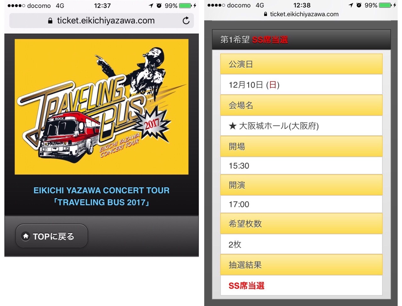Tap the green battery icon in left status bar
Screen dimensions: 402x306
[185, 6]
